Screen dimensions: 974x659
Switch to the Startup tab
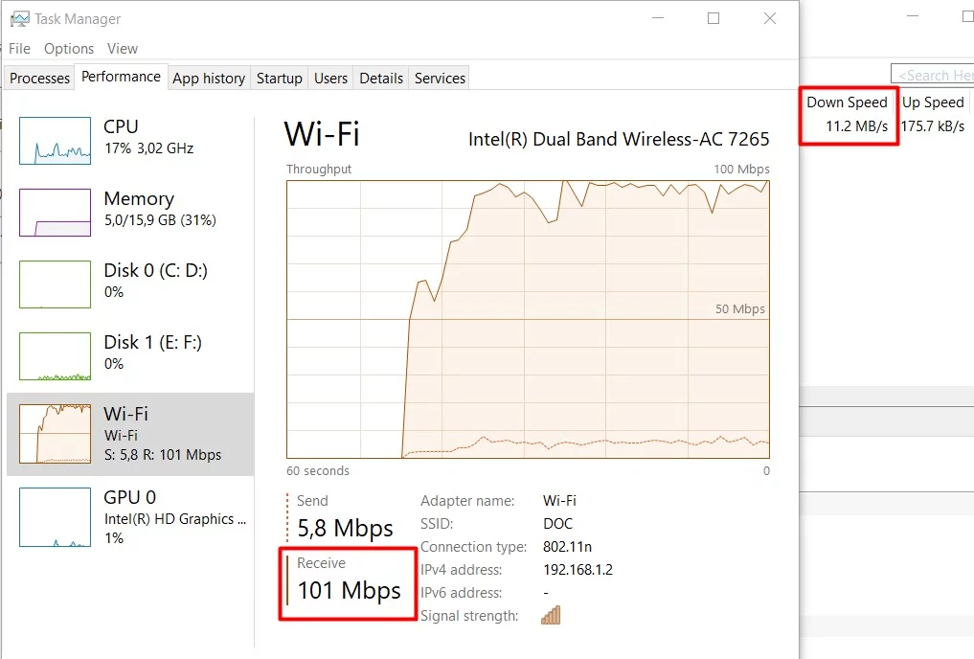(279, 79)
